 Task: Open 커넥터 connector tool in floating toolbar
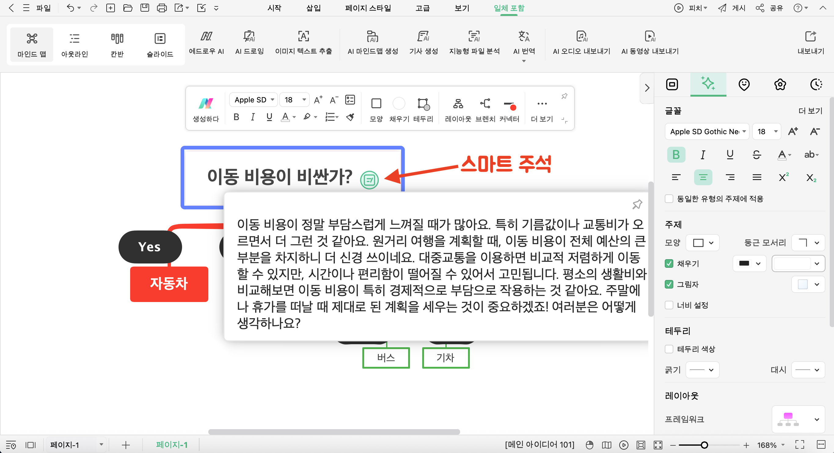pos(509,109)
